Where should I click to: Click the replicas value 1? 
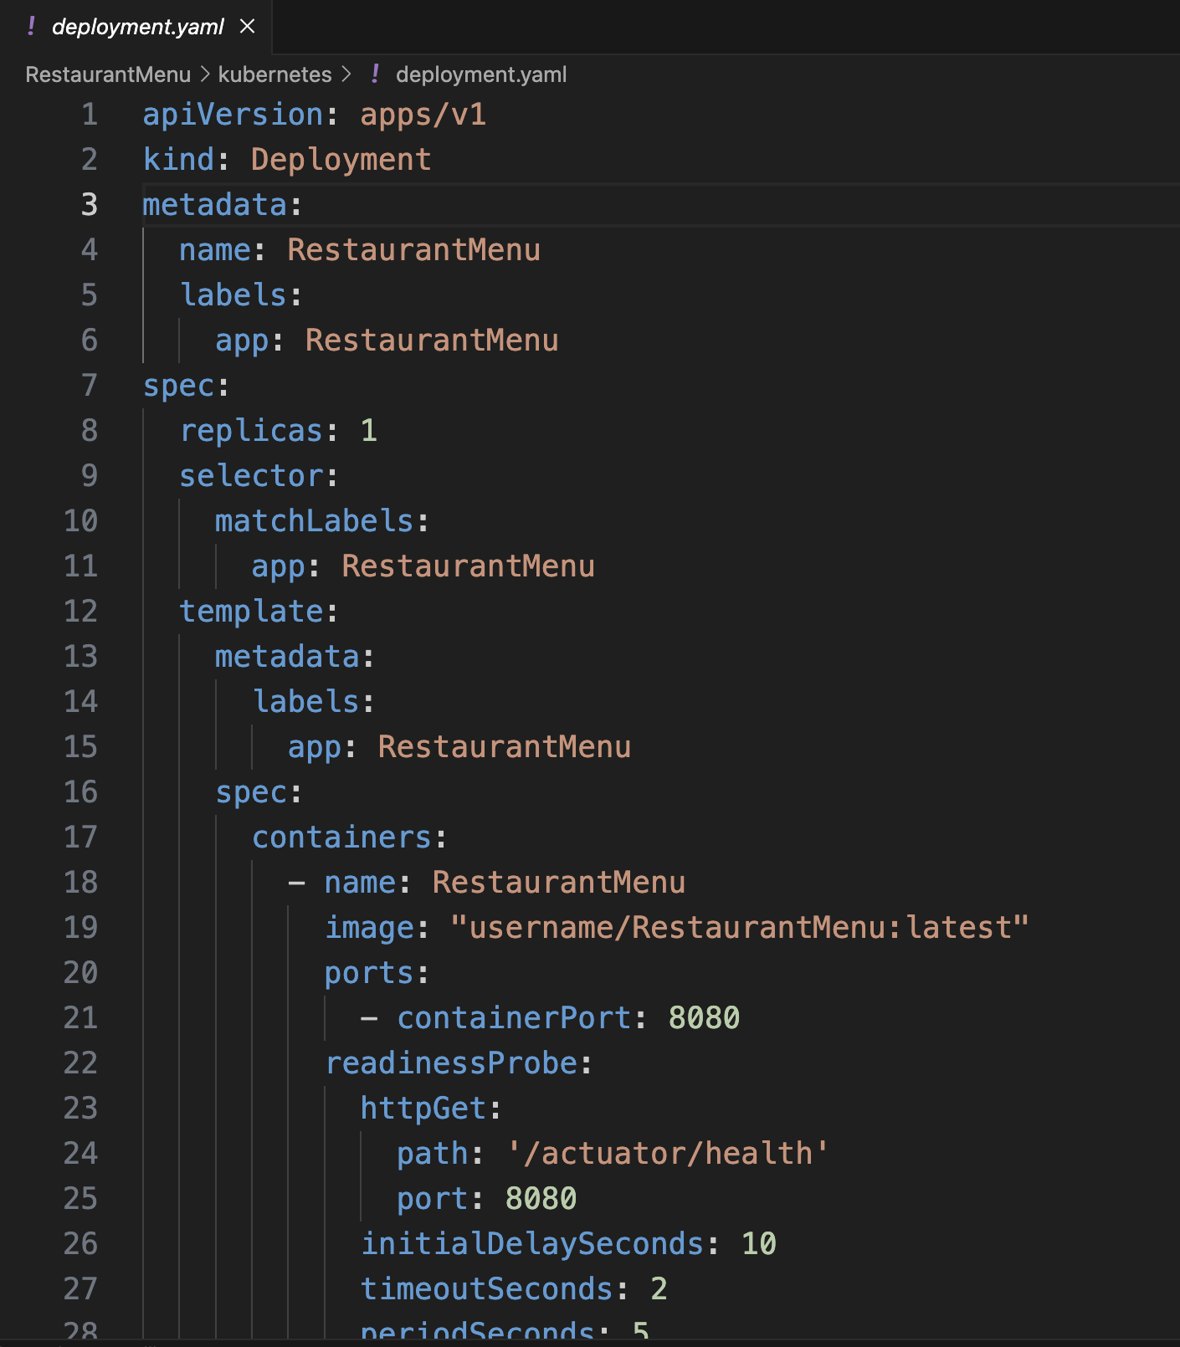368,431
